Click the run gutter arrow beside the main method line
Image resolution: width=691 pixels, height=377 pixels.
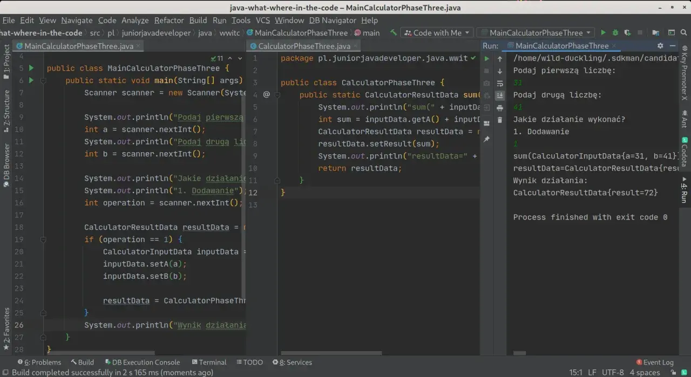click(x=31, y=80)
